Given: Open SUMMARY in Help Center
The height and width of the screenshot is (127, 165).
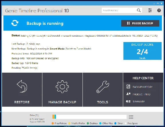Looking at the screenshot, I should (139, 102).
